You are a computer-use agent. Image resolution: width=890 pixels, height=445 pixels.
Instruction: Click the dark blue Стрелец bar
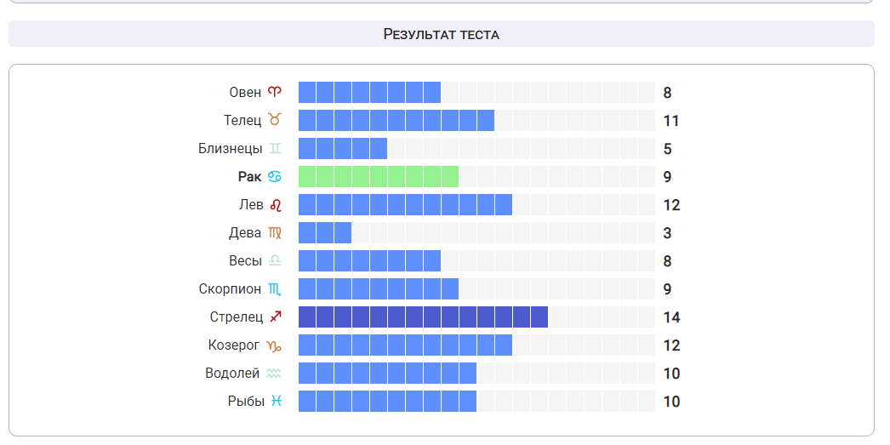point(423,317)
